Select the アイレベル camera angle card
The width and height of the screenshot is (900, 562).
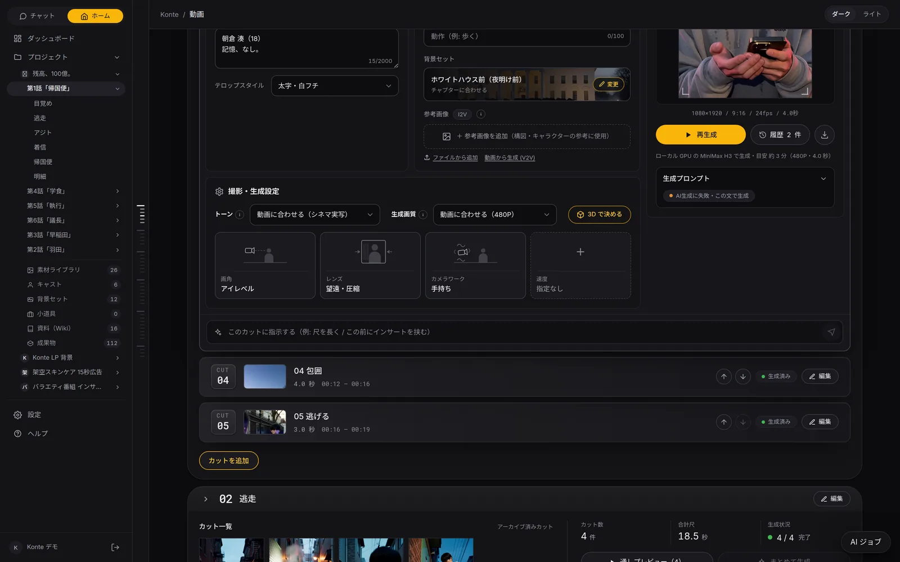[x=265, y=265]
